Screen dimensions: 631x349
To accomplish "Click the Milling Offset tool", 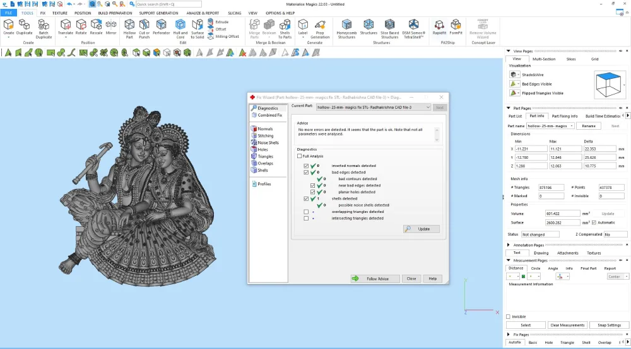I will pyautogui.click(x=223, y=37).
